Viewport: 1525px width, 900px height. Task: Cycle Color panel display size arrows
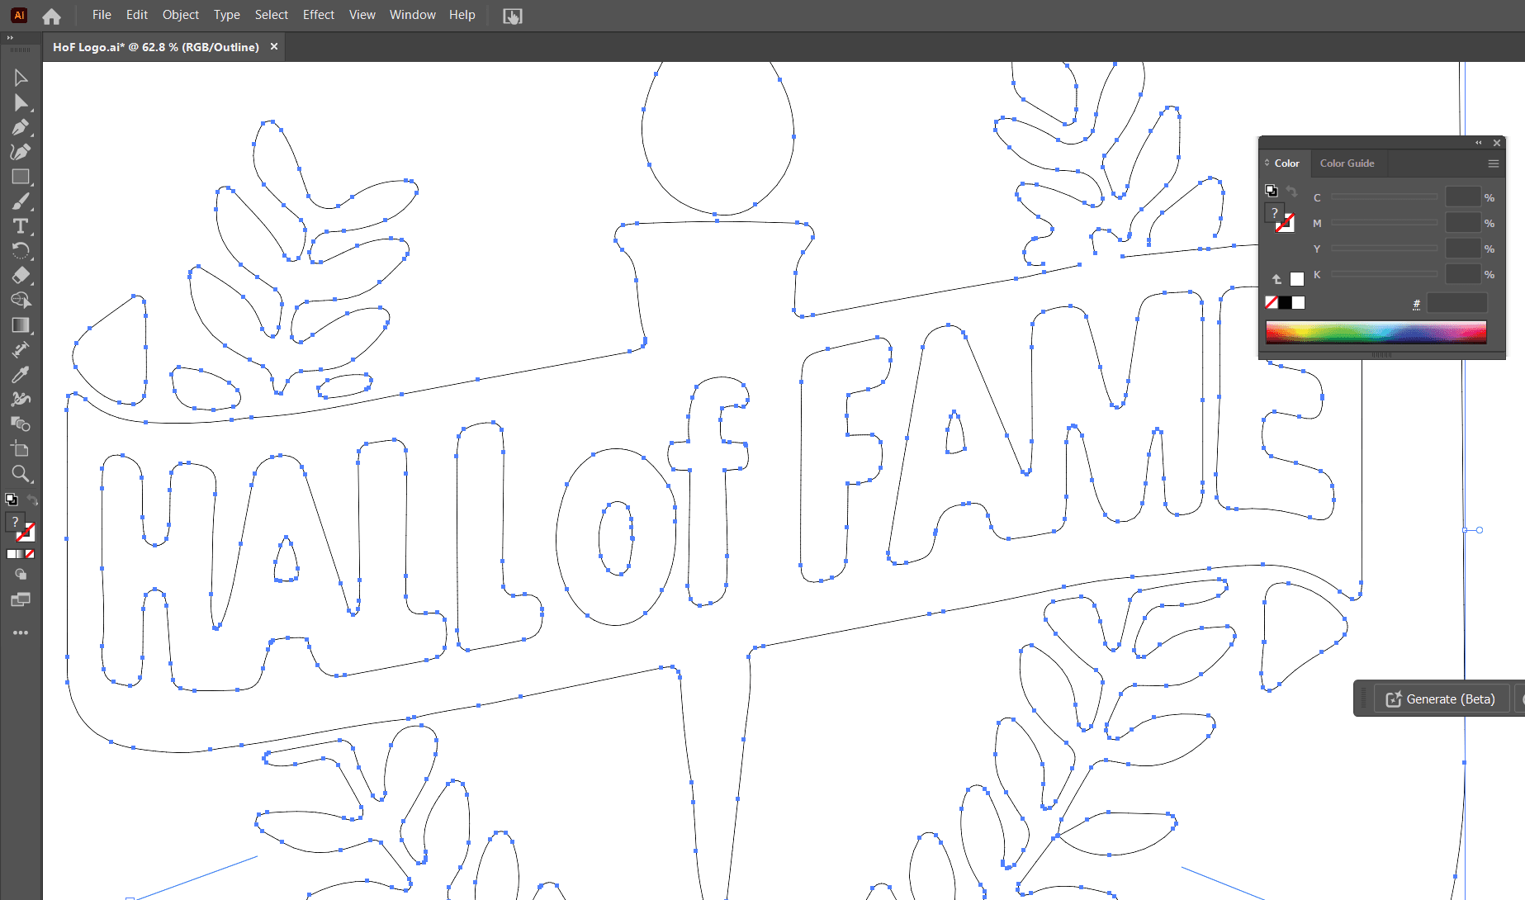tap(1267, 163)
